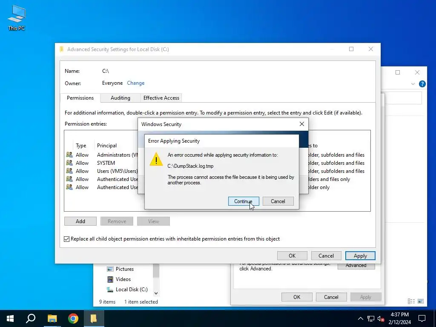This screenshot has width=436, height=327.
Task: Switch Explorer to large icons view
Action: pyautogui.click(x=421, y=301)
